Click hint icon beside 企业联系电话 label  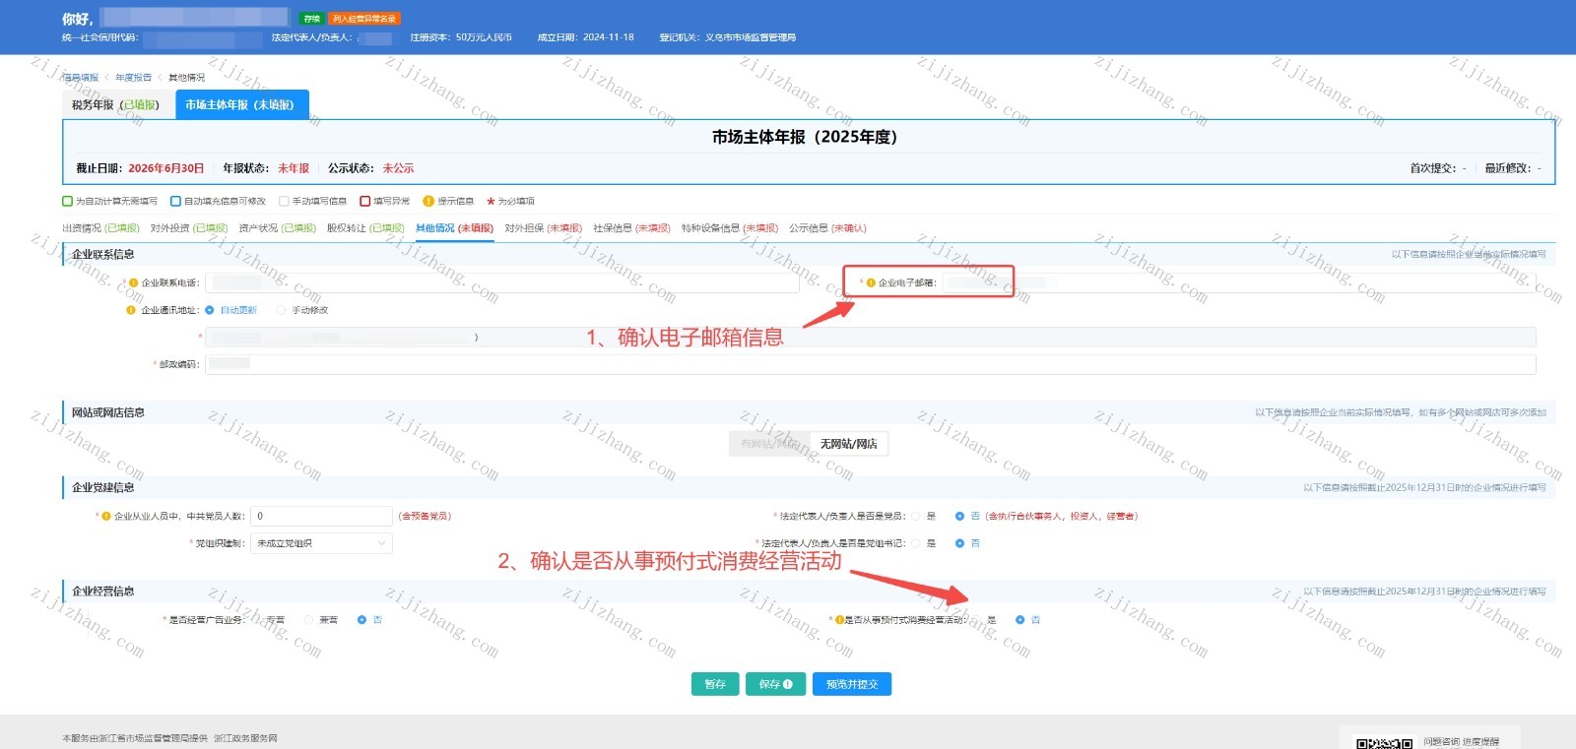[134, 282]
